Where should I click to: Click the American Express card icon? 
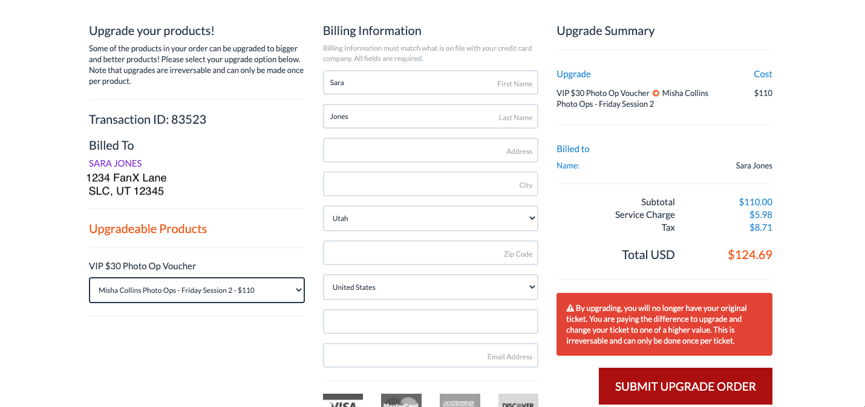click(460, 400)
